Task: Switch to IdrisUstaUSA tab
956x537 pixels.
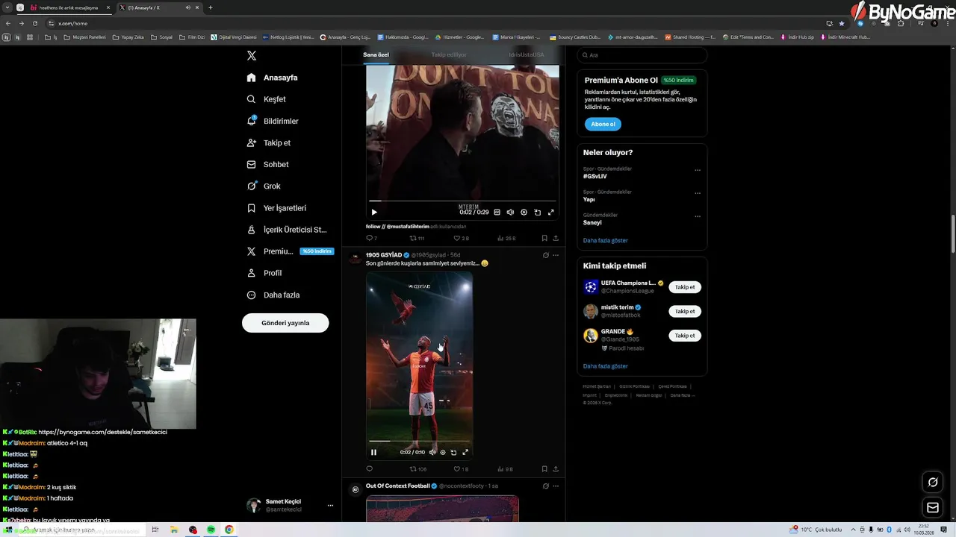Action: coord(527,54)
